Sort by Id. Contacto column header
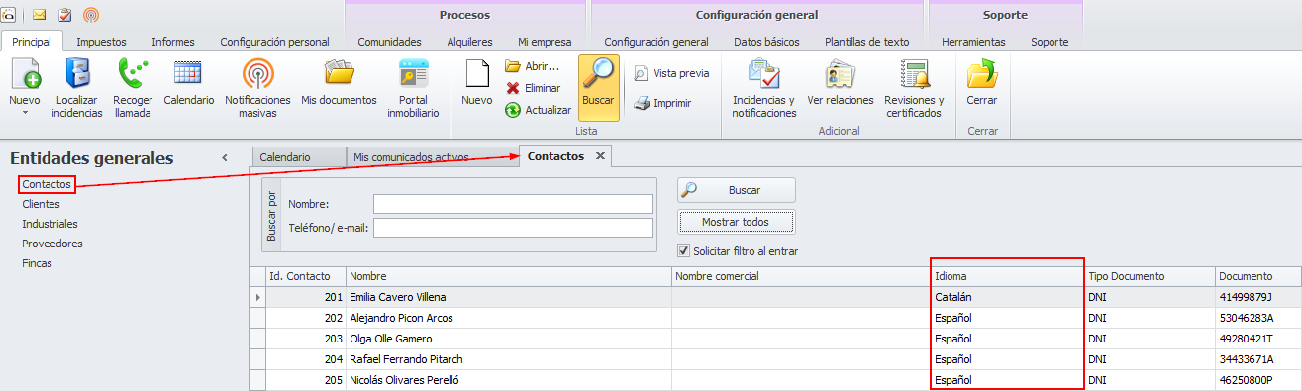 [306, 276]
